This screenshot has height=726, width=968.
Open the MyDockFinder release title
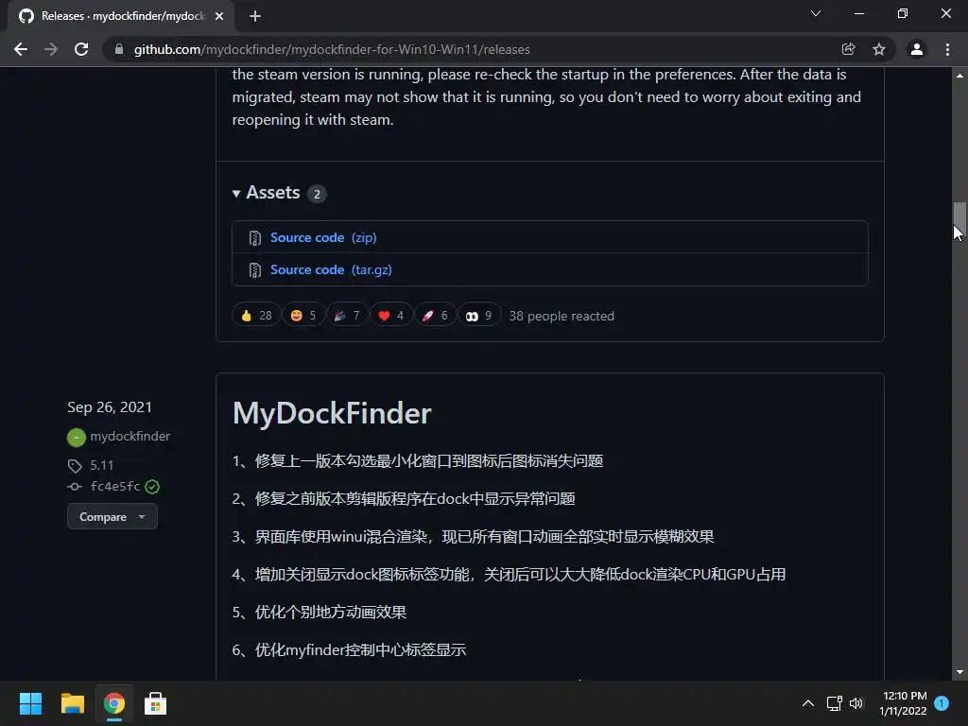[332, 413]
